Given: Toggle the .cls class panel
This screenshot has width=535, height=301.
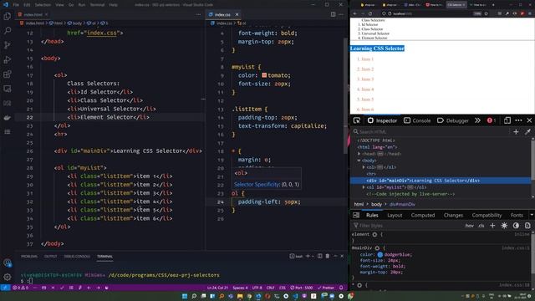Looking at the screenshot, I should point(481,226).
